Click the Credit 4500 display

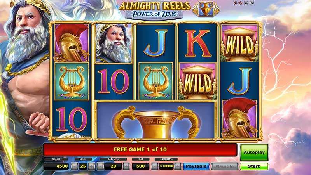pos(56,166)
